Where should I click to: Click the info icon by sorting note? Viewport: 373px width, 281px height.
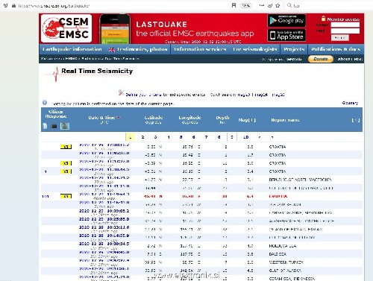[45, 102]
